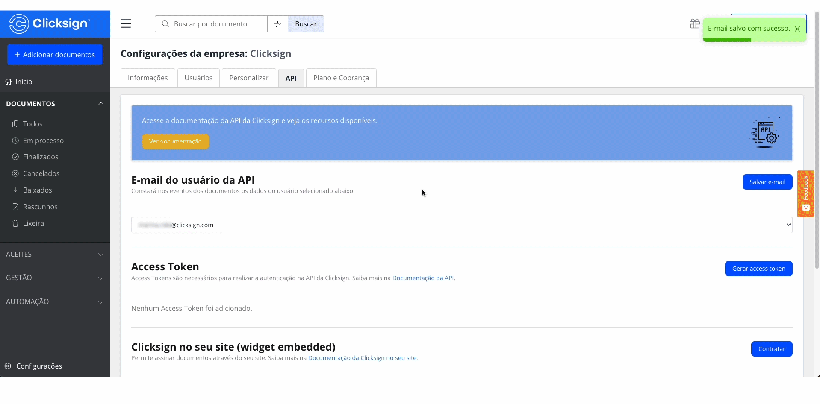Click the Todos documents icon
The width and height of the screenshot is (820, 404).
coord(15,124)
